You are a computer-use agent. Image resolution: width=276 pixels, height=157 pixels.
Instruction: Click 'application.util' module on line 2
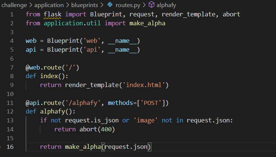tap(72, 23)
